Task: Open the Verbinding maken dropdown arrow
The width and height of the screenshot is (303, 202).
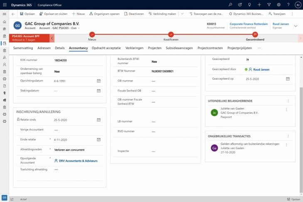Action: point(182,14)
